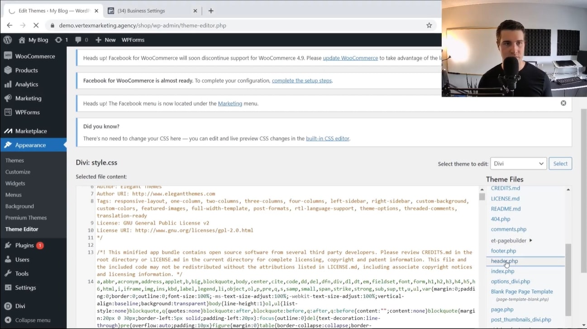Click the Select theme button

(x=560, y=163)
